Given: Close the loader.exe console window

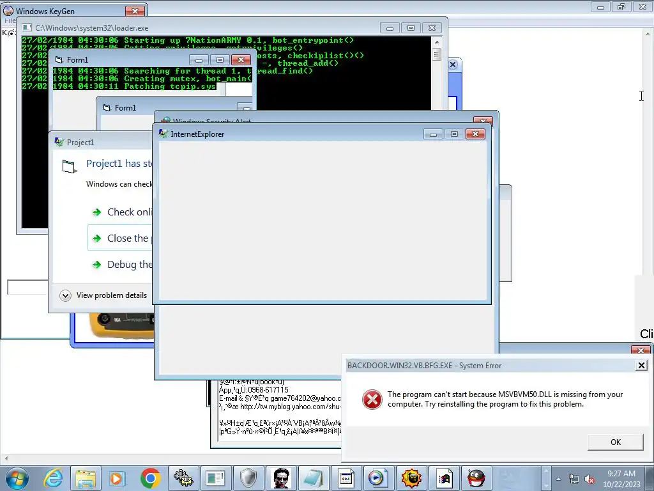Looking at the screenshot, I should click(x=432, y=28).
